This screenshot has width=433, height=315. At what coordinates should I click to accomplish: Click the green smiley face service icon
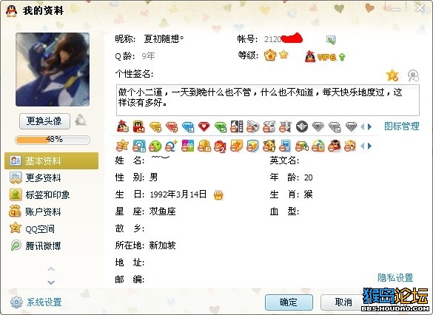(155, 146)
